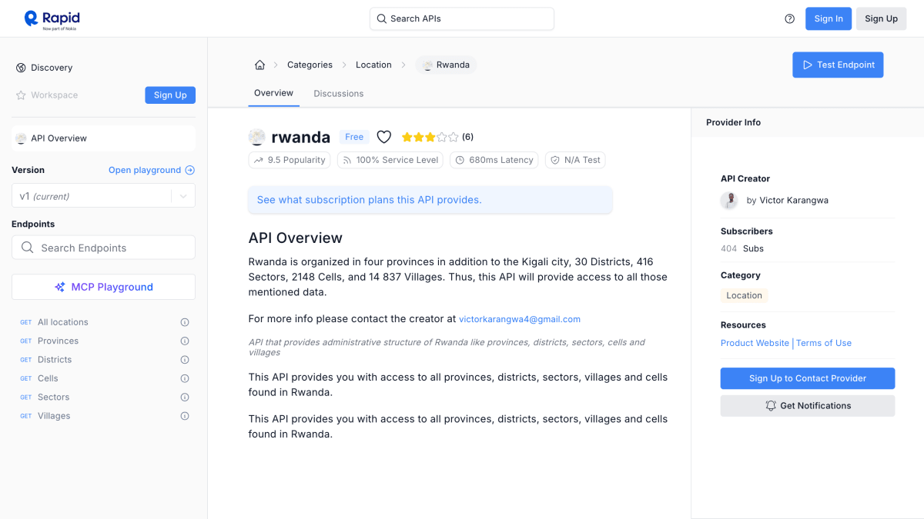Click the Location category tag
Screen dimensions: 924x519
(x=744, y=295)
